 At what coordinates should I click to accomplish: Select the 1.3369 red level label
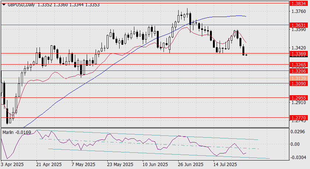[x=299, y=54]
